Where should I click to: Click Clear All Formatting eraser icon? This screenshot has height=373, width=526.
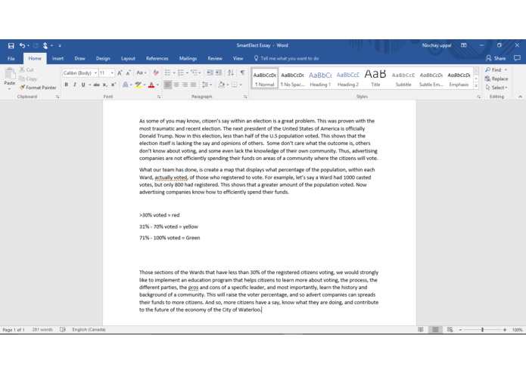tap(156, 73)
